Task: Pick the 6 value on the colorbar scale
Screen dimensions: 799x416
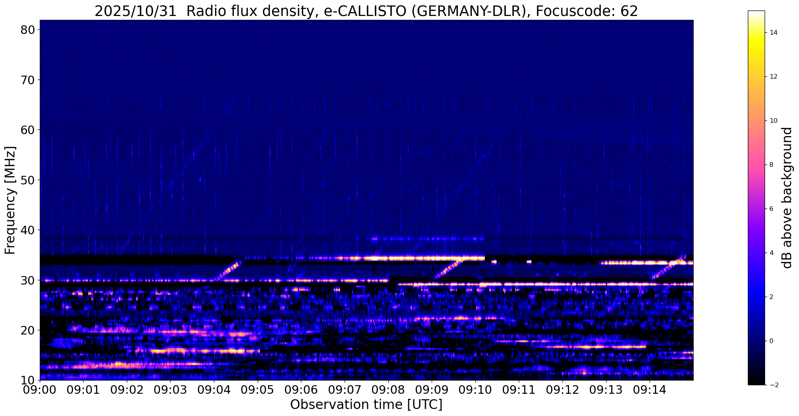Action: [771, 209]
